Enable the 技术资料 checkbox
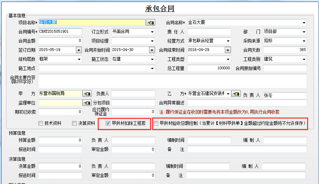The height and width of the screenshot is (184, 319). coord(41,123)
